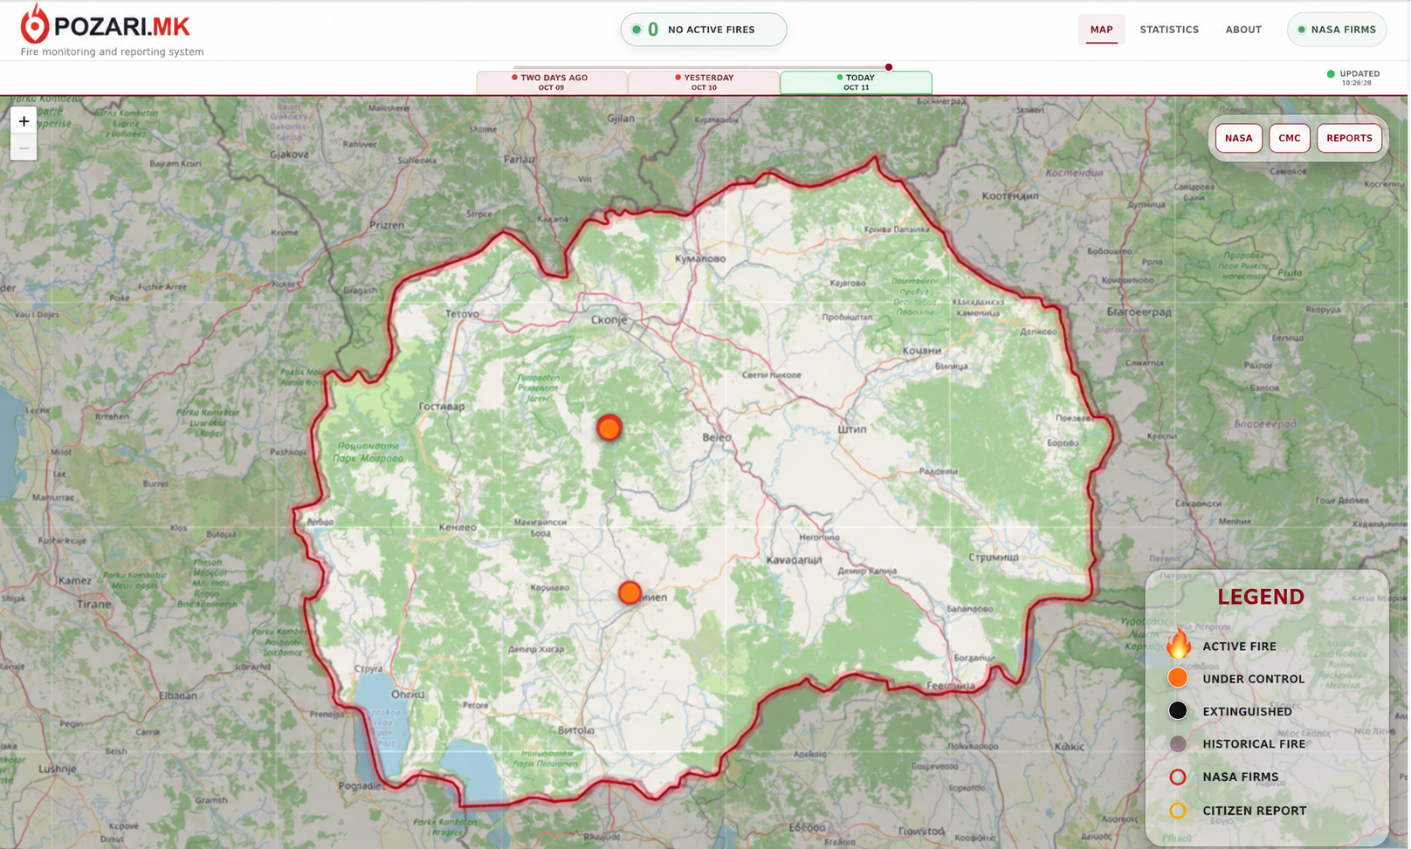
Task: Click the 'Fire monitoring and reporting system' tagline
Action: coord(112,51)
